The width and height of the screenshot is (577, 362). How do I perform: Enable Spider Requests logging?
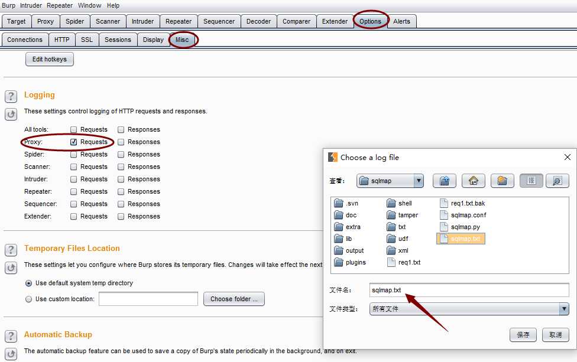(x=73, y=154)
